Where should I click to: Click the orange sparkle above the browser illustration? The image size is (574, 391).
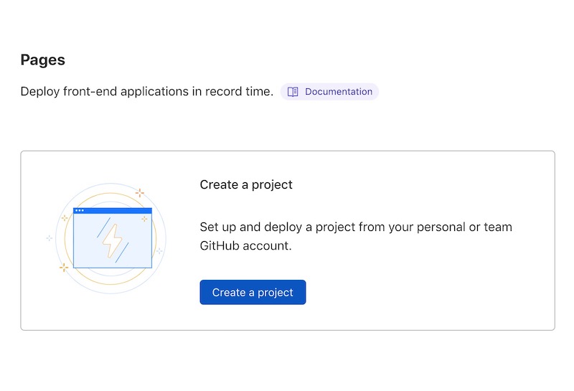(x=139, y=192)
